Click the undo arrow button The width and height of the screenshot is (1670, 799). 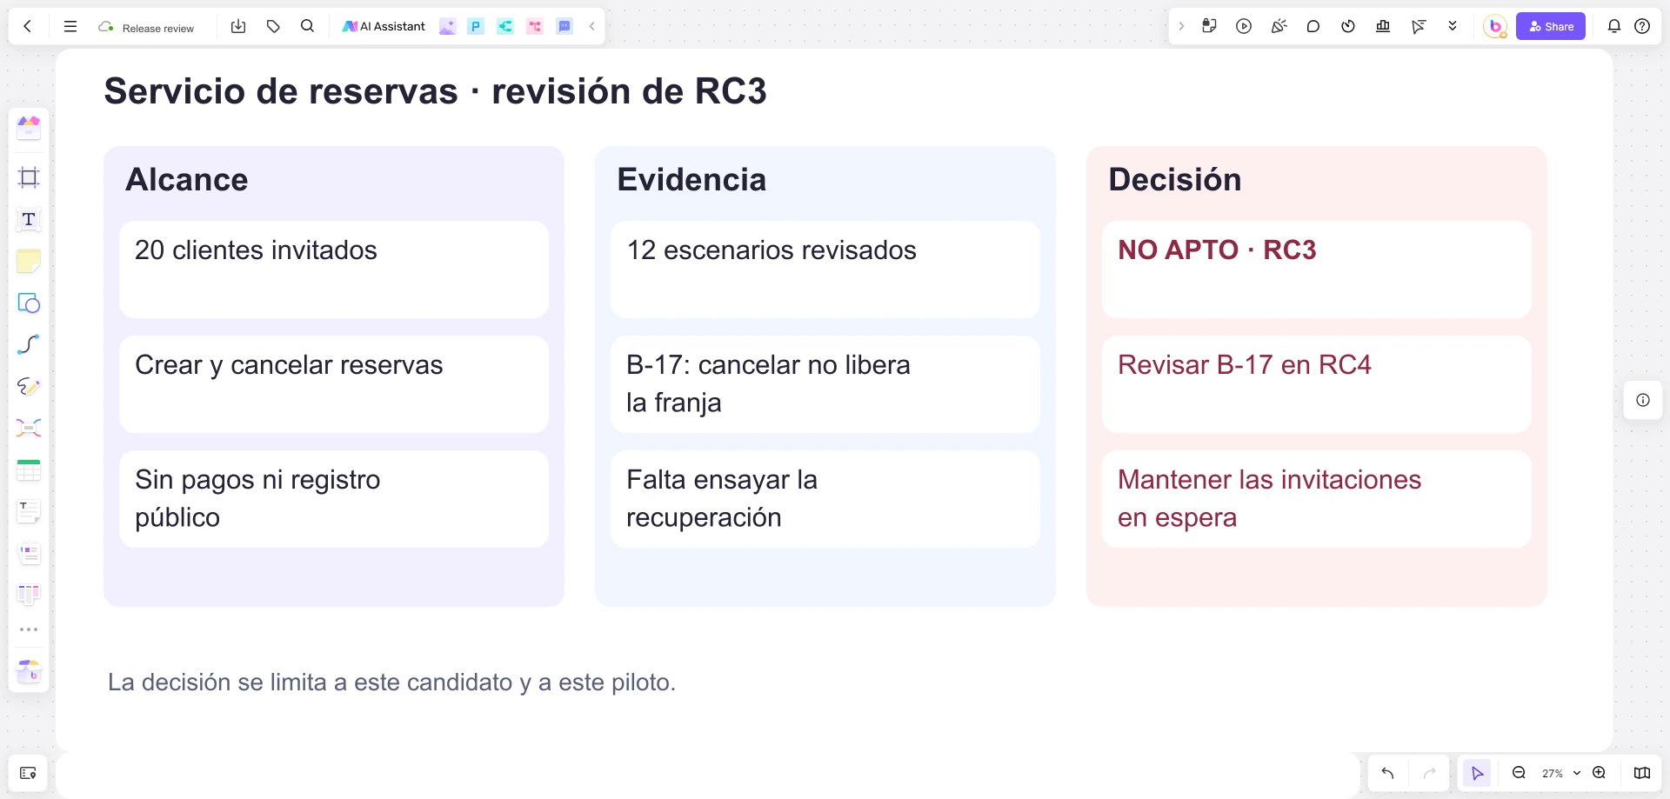[x=1387, y=773]
